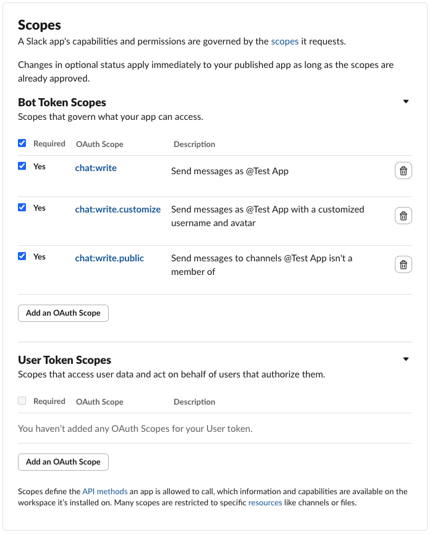This screenshot has width=435, height=535.
Task: Remove chat:write.customize scope via trash icon
Action: tap(403, 216)
